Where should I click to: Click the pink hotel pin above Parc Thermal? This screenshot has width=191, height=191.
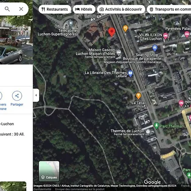coord(181,104)
